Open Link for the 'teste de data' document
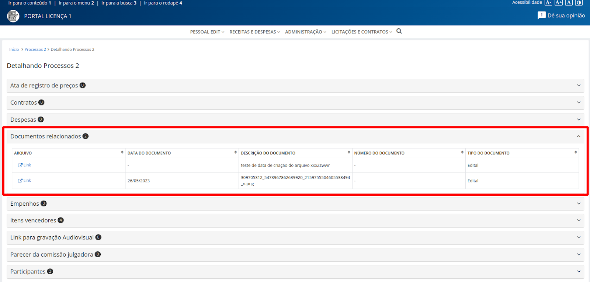 tap(25, 165)
